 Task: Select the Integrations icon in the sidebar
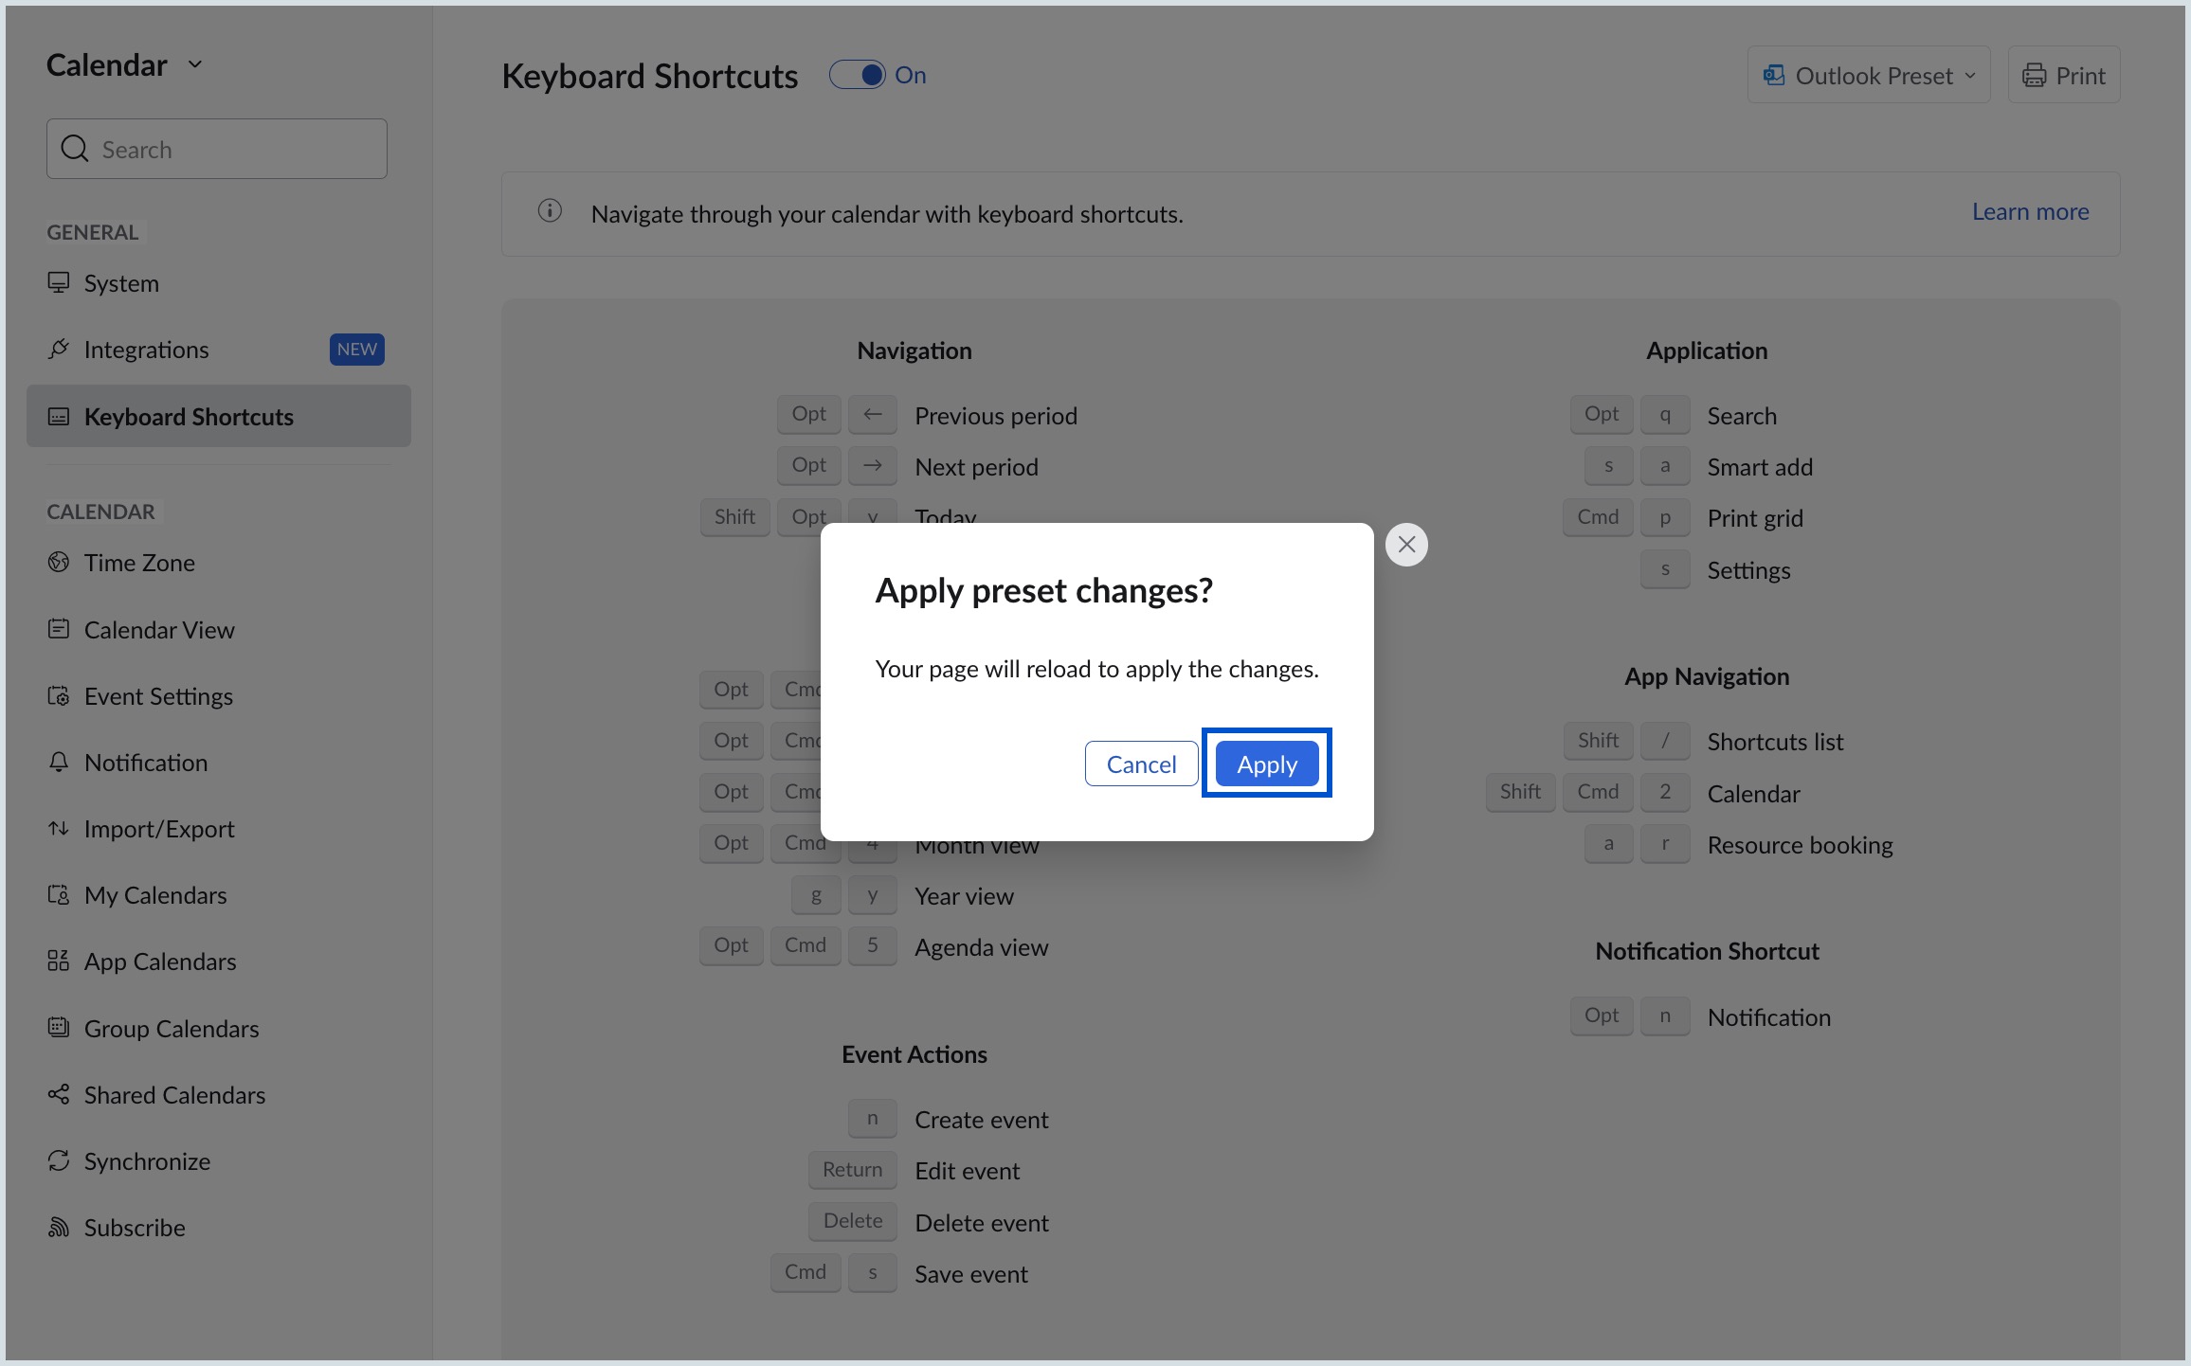tap(59, 349)
